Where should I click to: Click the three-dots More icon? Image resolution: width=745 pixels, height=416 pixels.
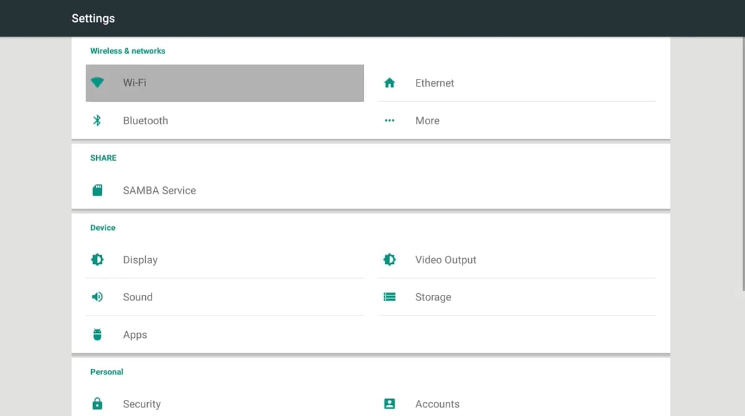coord(389,120)
